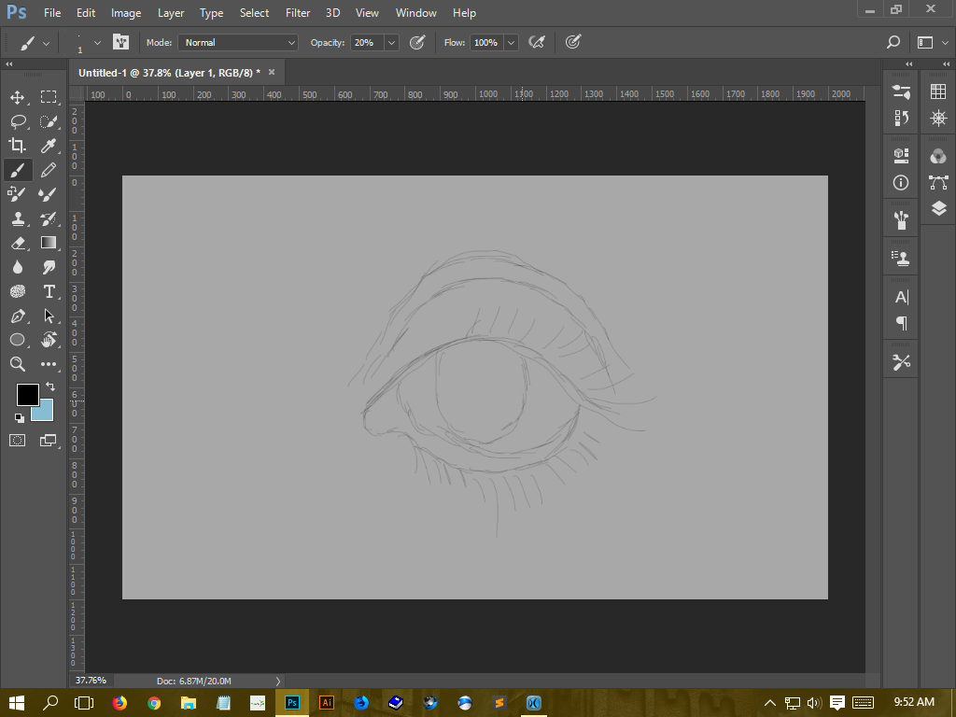Select the Crop tool
The width and height of the screenshot is (956, 717).
[17, 145]
